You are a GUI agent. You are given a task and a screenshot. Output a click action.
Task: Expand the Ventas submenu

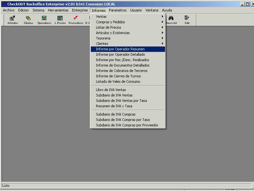(128, 17)
